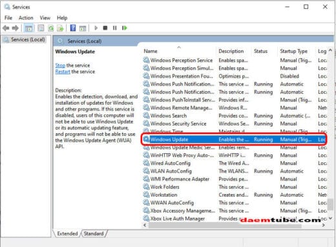Click the Forward arrow toolbar icon
The height and width of the screenshot is (247, 336).
click(16, 28)
